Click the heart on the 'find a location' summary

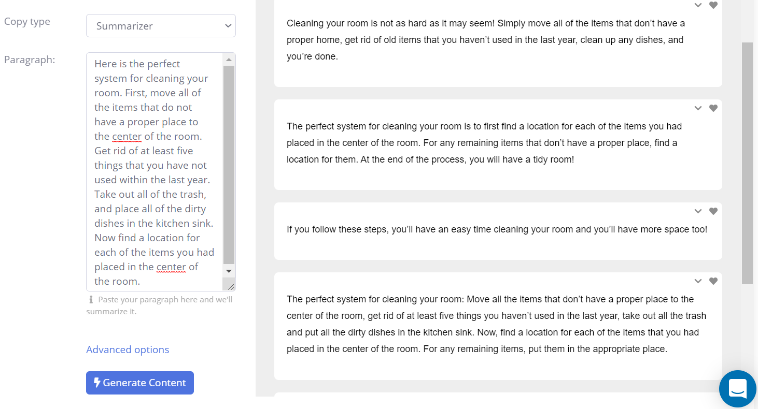coord(713,108)
